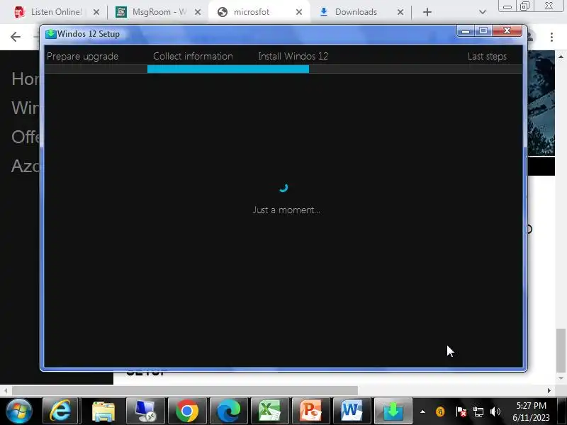Viewport: 567px width, 425px height.
Task: Select the Install Windos 12 step
Action: tap(293, 57)
